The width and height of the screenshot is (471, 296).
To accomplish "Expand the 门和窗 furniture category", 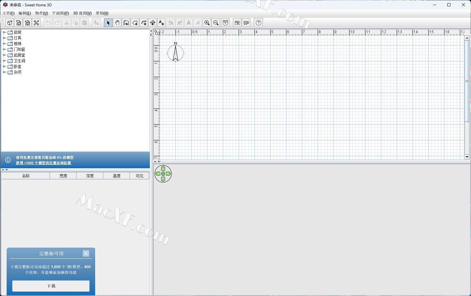I will click(4, 49).
